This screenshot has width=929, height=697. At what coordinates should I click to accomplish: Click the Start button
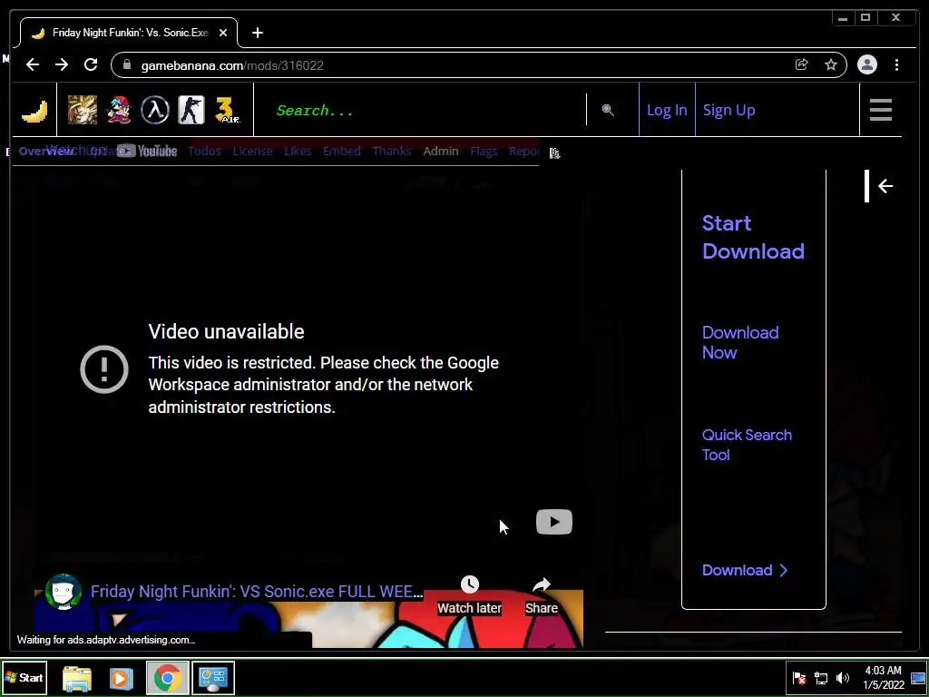pos(24,677)
